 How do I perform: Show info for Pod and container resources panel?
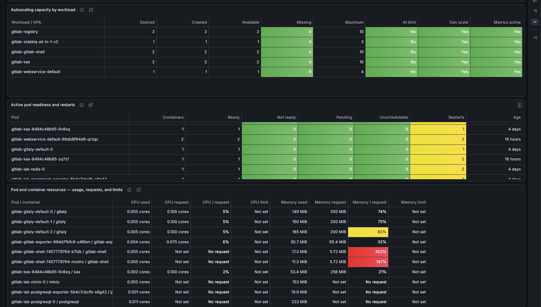[x=129, y=190]
